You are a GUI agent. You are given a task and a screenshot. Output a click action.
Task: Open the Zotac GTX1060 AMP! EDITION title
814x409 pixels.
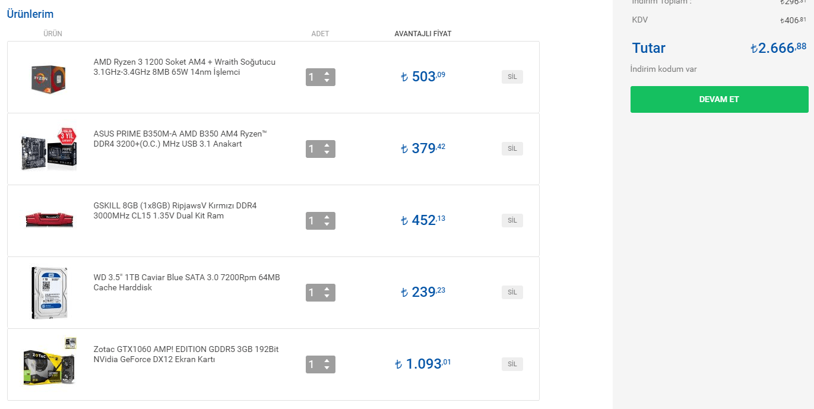coord(186,354)
